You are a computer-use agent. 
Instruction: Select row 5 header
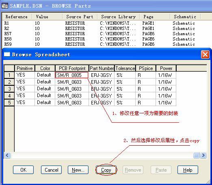9,102
